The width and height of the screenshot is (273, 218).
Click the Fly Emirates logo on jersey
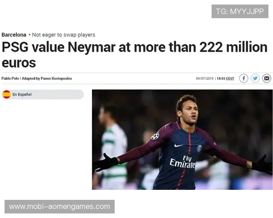click(183, 162)
